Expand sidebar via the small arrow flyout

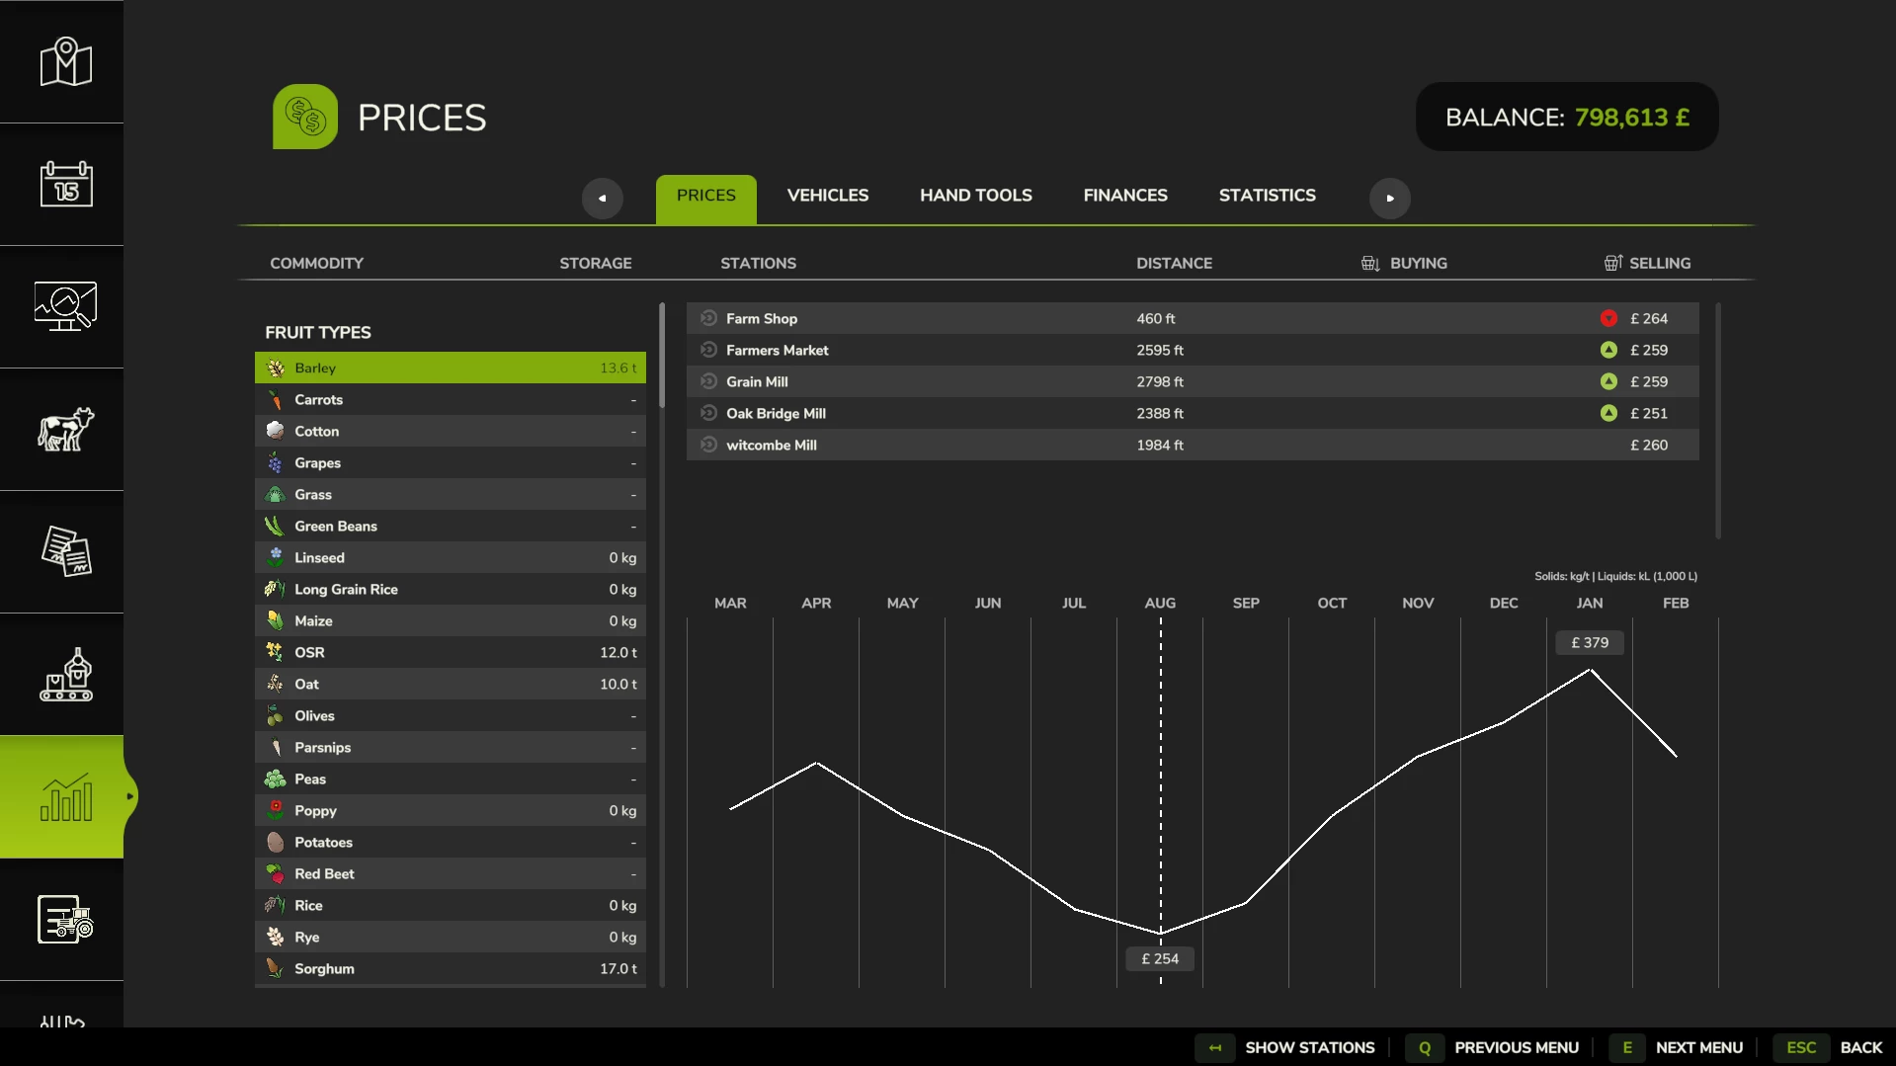point(129,796)
